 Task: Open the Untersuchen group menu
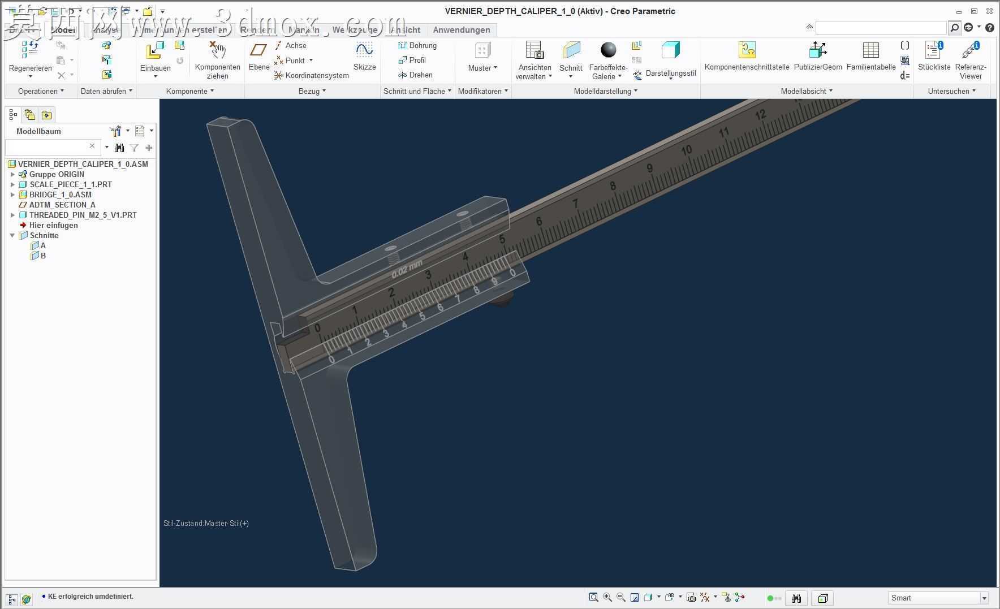(x=951, y=91)
